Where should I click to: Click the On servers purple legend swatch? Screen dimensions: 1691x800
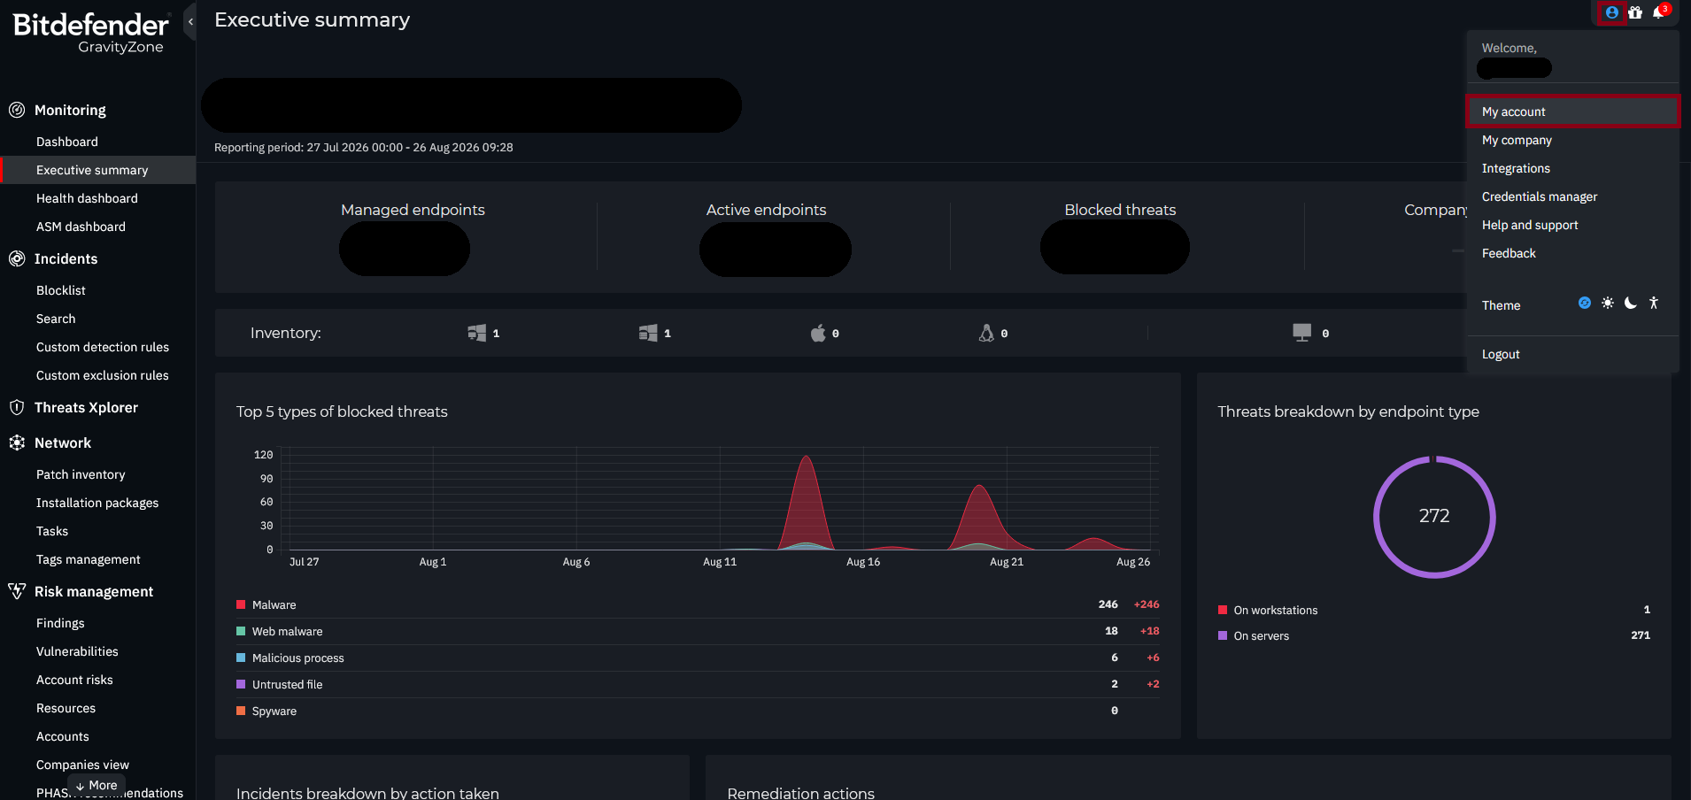[x=1223, y=635]
